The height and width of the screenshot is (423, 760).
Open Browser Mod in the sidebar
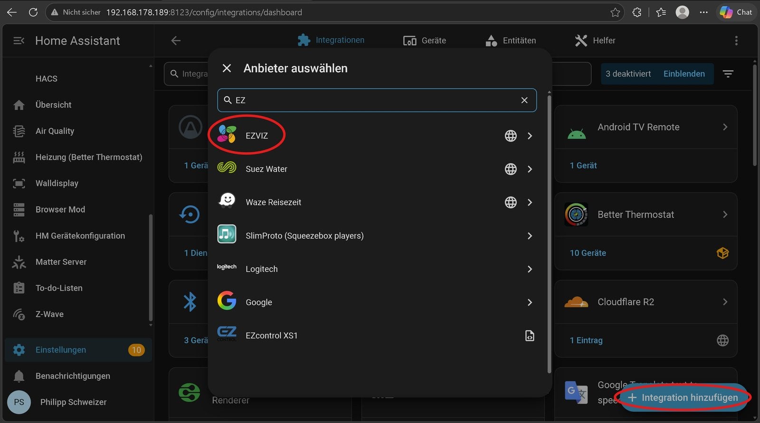pos(78,210)
